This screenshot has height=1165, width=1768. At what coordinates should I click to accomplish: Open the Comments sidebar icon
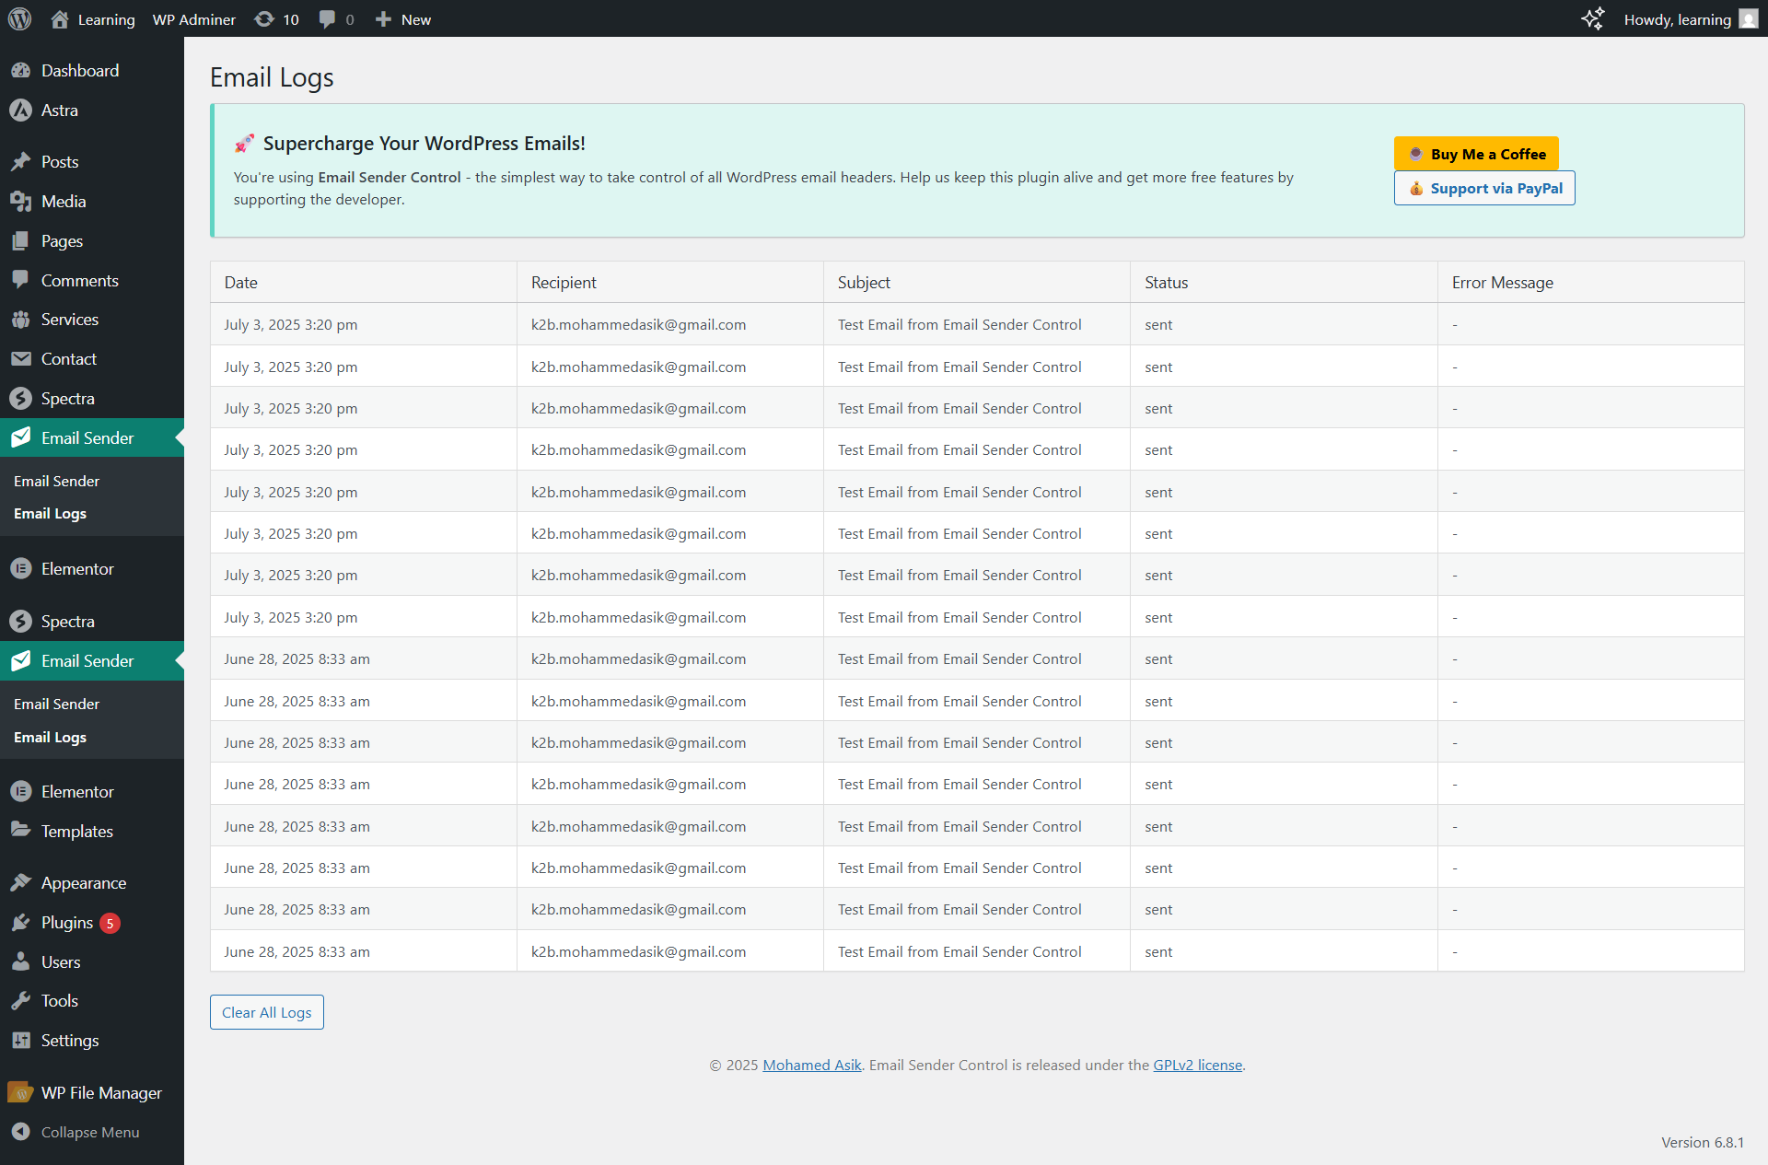tap(20, 280)
